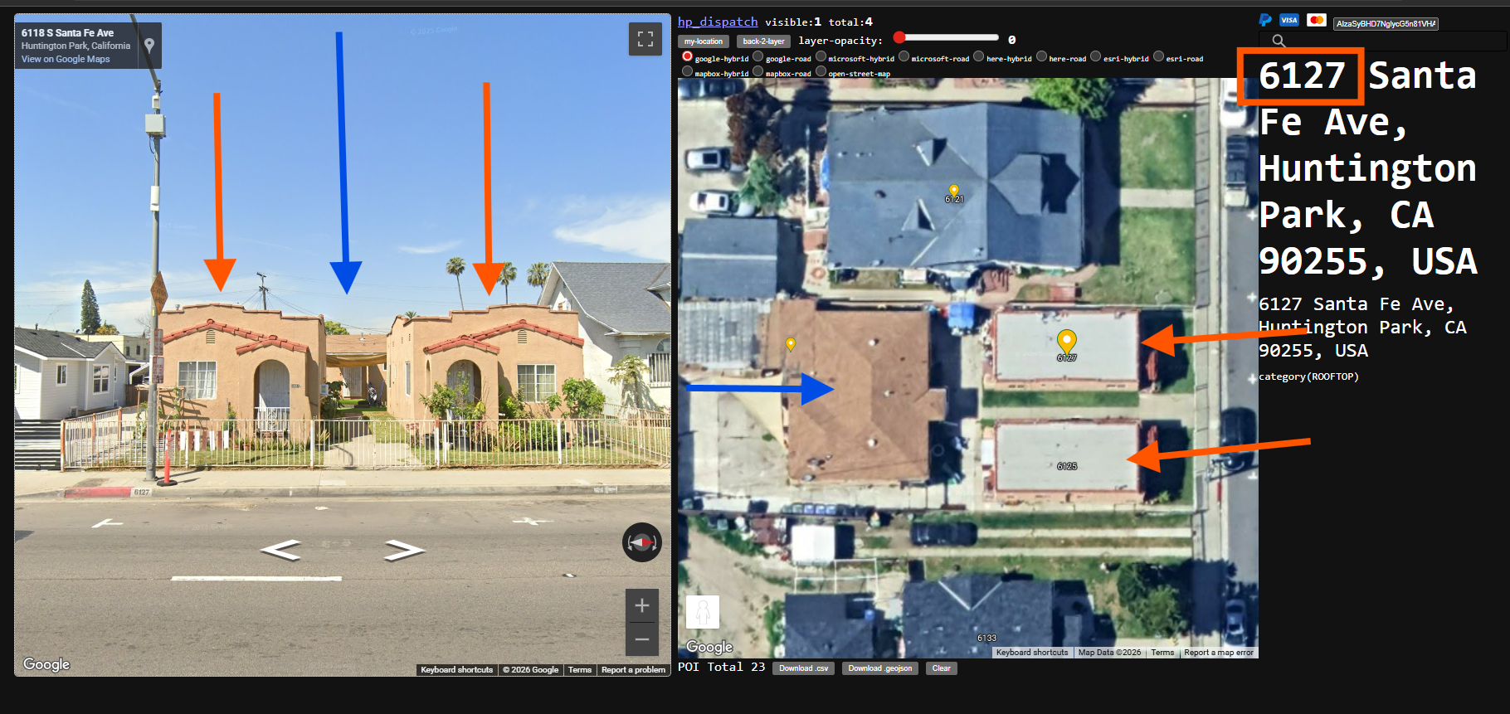
Task: Click the API key input field
Action: [x=1385, y=24]
